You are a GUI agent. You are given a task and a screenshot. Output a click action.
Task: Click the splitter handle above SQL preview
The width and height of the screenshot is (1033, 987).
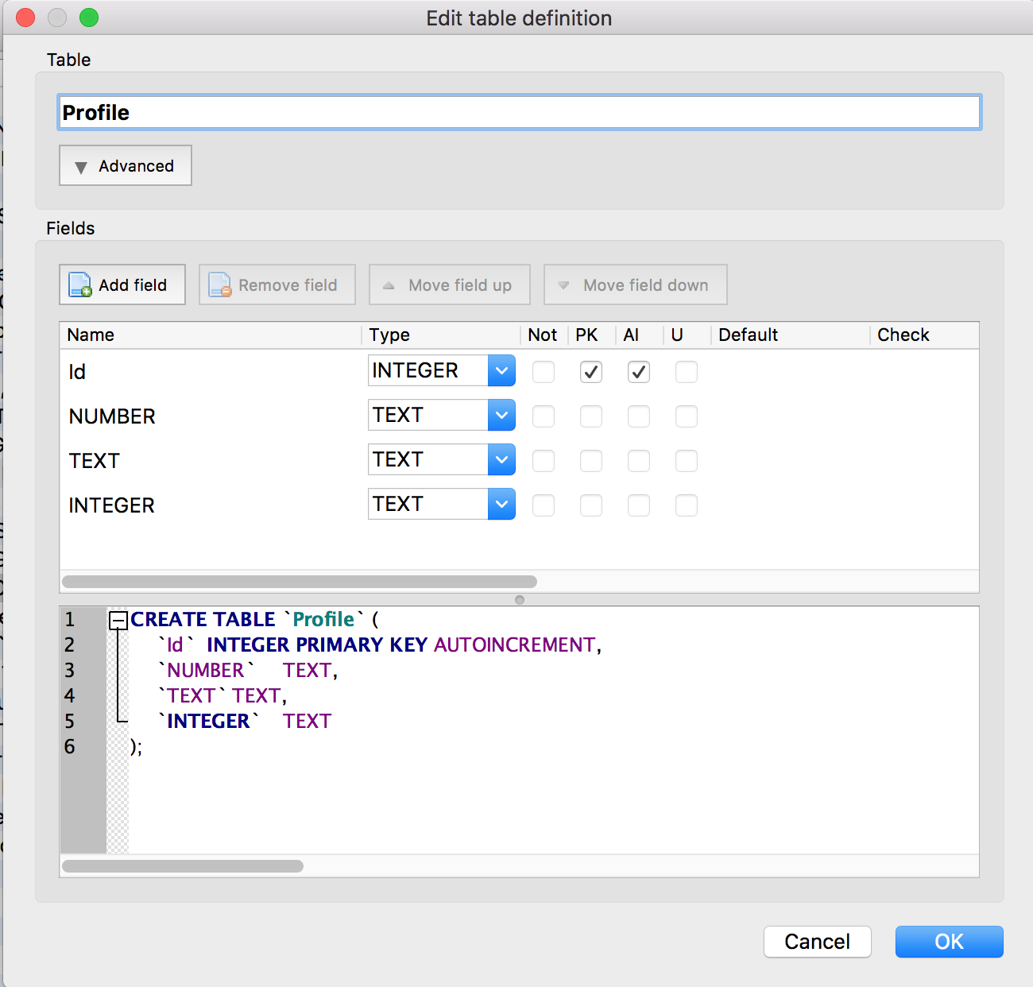pyautogui.click(x=520, y=600)
